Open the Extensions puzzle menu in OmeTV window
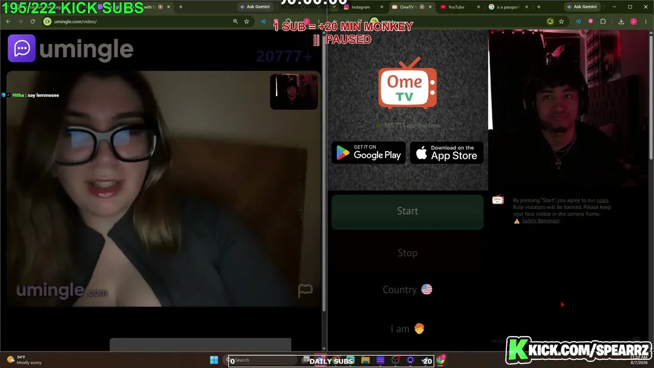 [x=603, y=21]
